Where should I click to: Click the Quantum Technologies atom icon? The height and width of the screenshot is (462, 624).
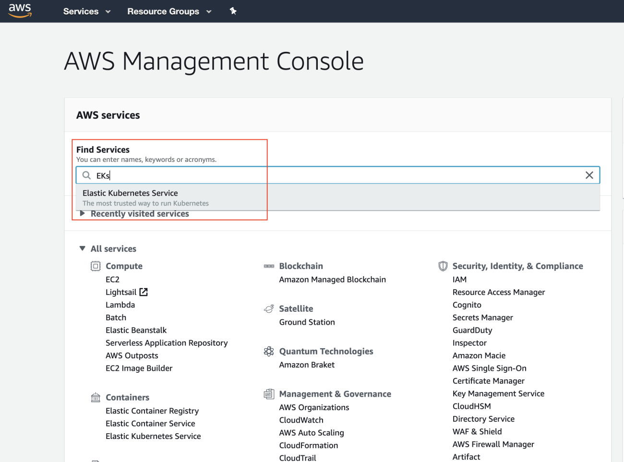click(x=269, y=352)
